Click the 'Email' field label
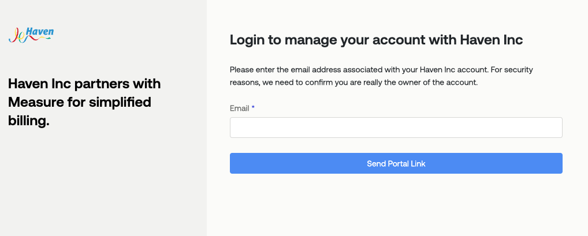Viewport: 588px width, 236px height. click(240, 108)
